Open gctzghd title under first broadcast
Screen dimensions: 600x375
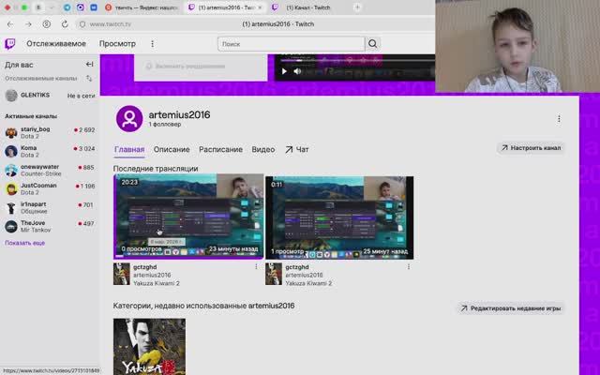tap(145, 267)
